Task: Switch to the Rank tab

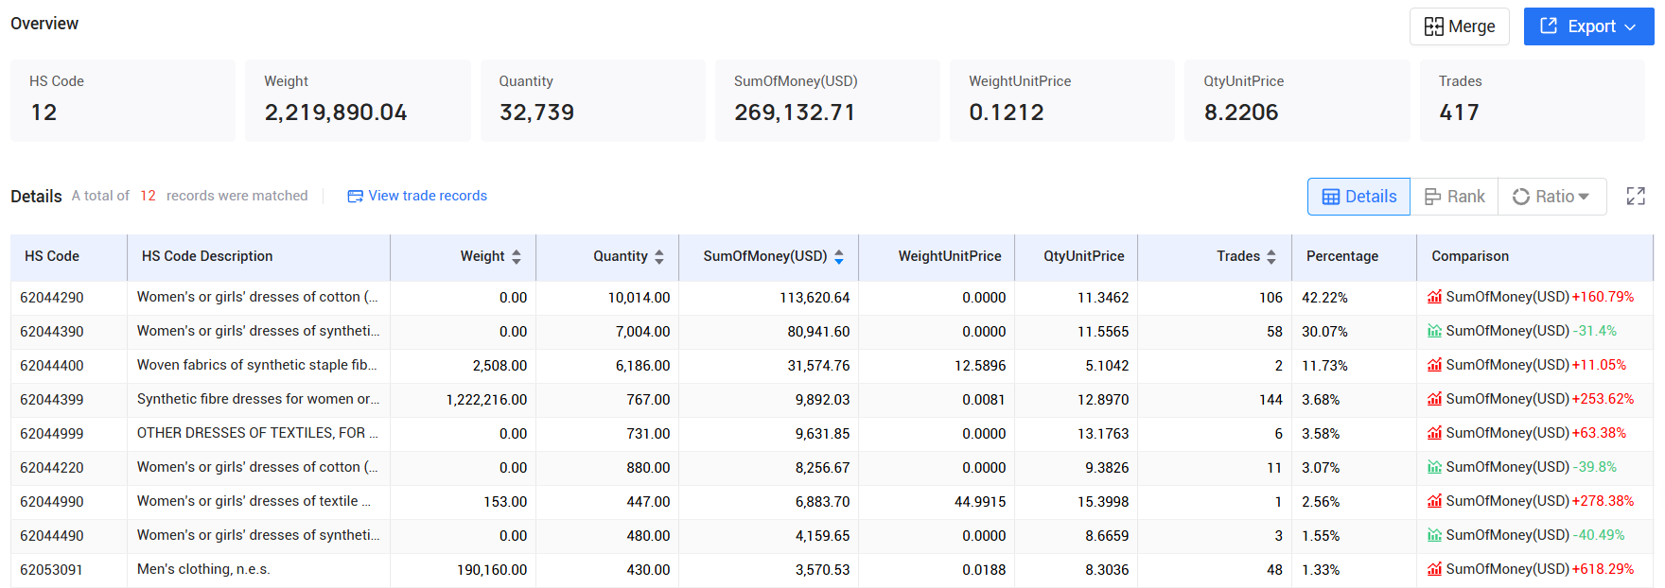Action: coord(1454,197)
